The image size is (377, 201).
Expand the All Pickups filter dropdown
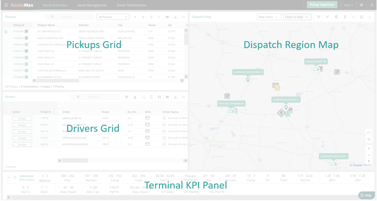(x=113, y=17)
